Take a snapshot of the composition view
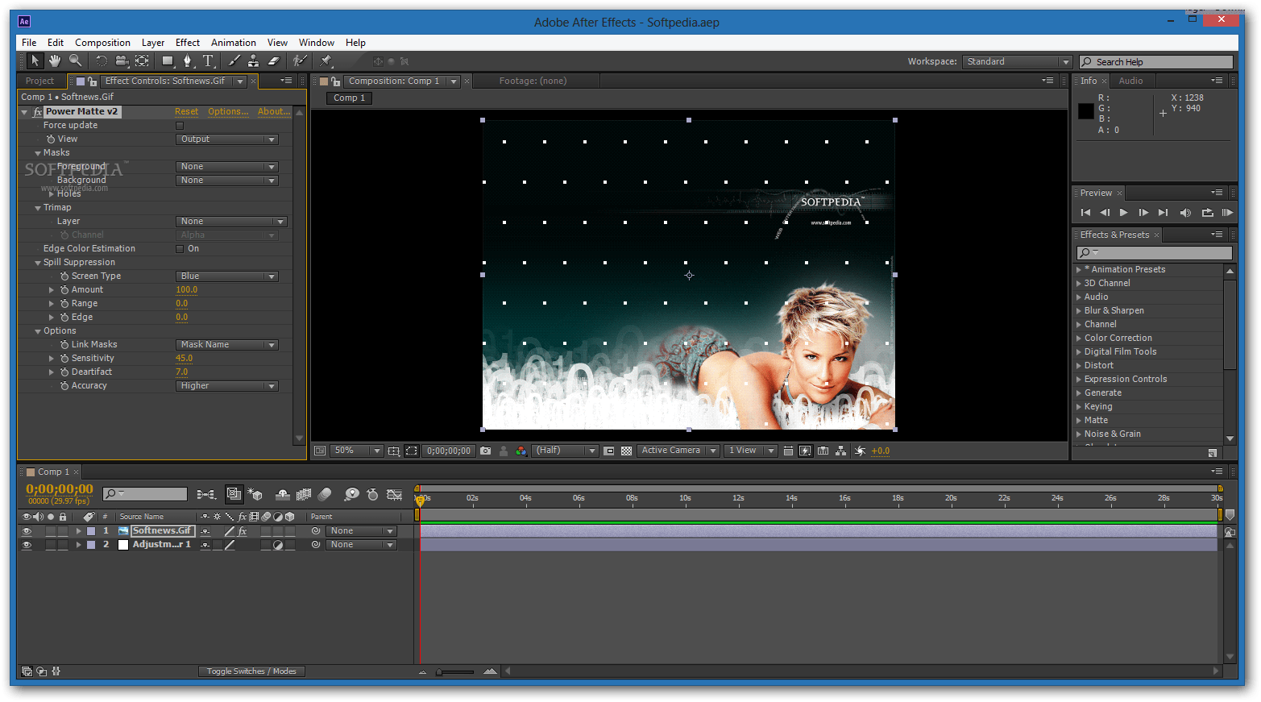This screenshot has width=1261, height=702. [485, 451]
